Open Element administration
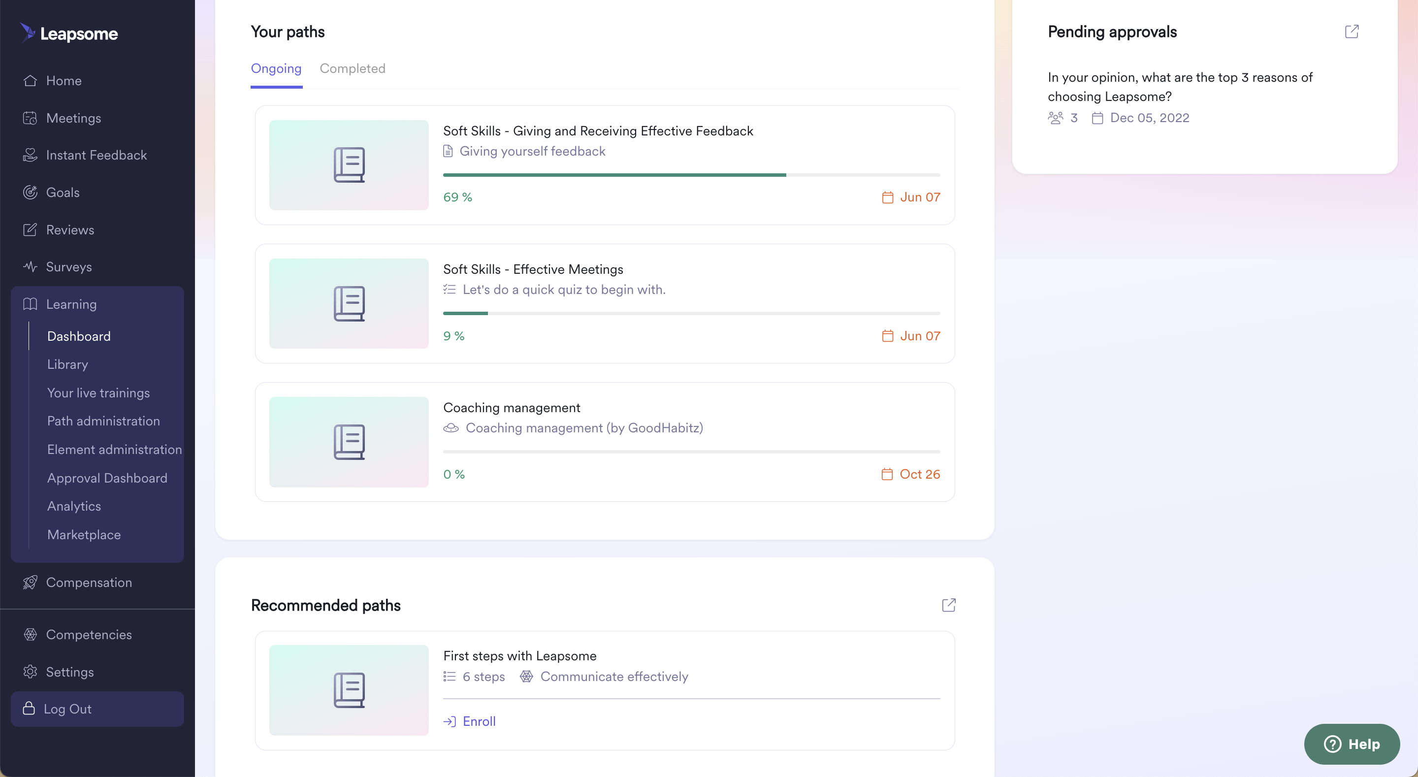 tap(115, 450)
